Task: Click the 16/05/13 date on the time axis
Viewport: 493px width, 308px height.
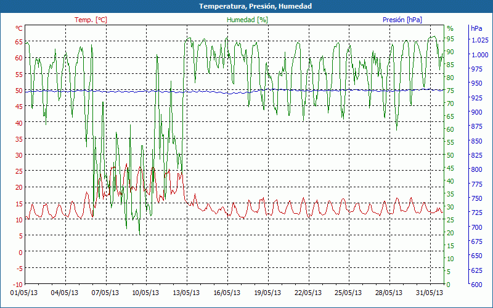Action: tap(227, 293)
